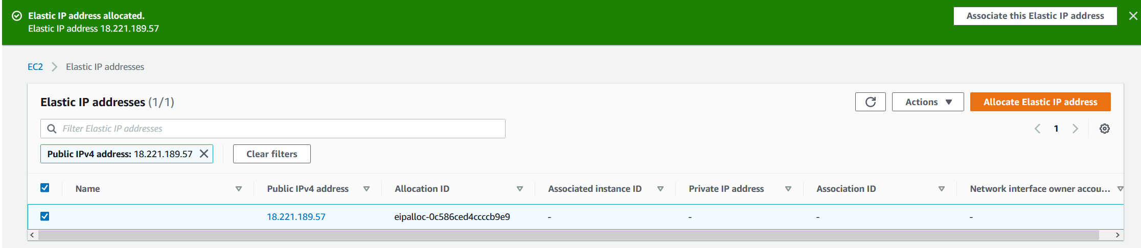This screenshot has height=248, width=1141.
Task: Uncheck the 18.221.189.57 row checkbox
Action: pos(45,216)
